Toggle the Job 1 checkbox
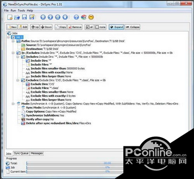 (x=14, y=37)
